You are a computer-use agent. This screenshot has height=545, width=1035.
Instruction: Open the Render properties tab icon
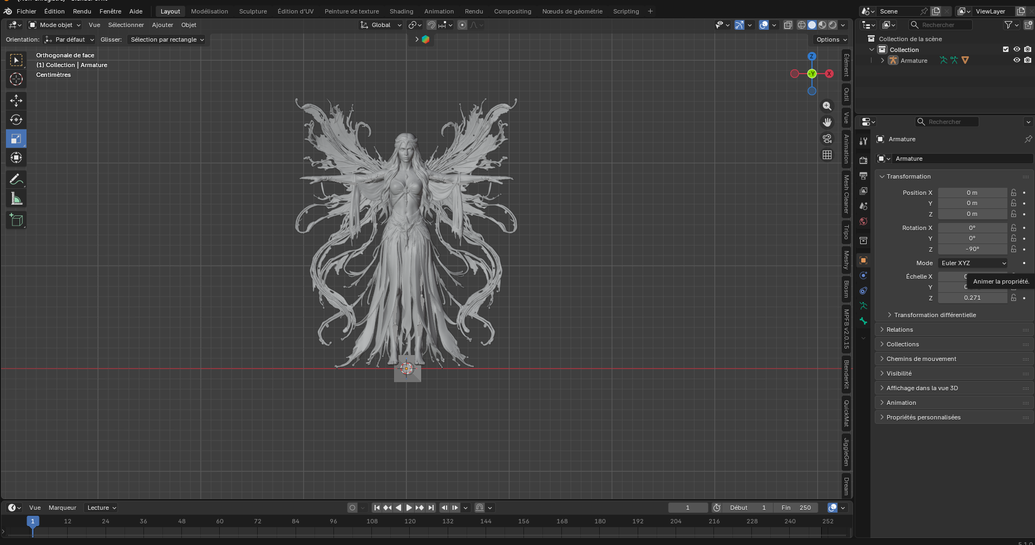pos(863,160)
